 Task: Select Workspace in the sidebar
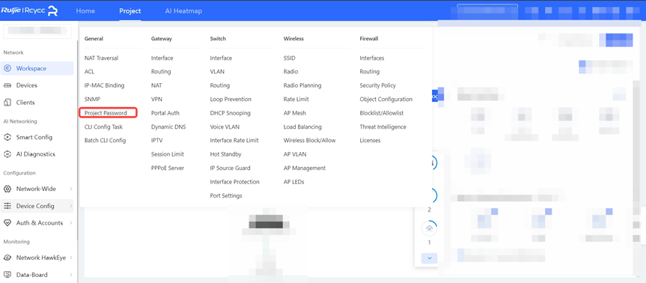click(37, 68)
